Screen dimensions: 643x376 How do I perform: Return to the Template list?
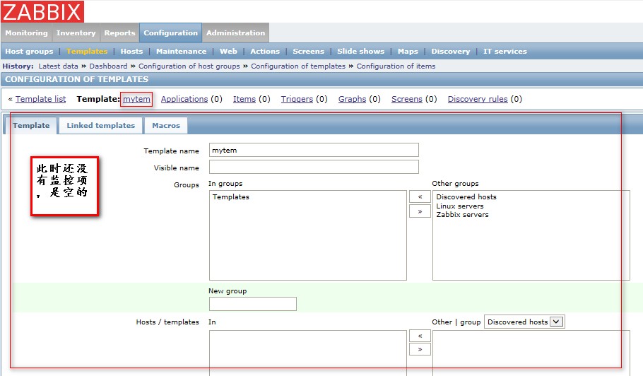pos(40,99)
